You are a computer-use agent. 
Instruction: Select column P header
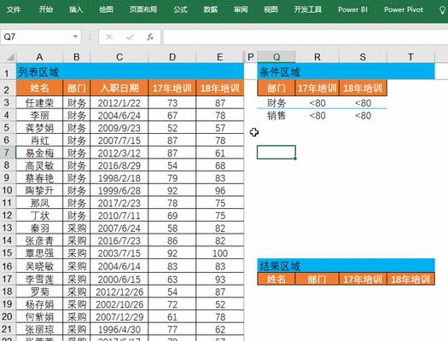(251, 57)
